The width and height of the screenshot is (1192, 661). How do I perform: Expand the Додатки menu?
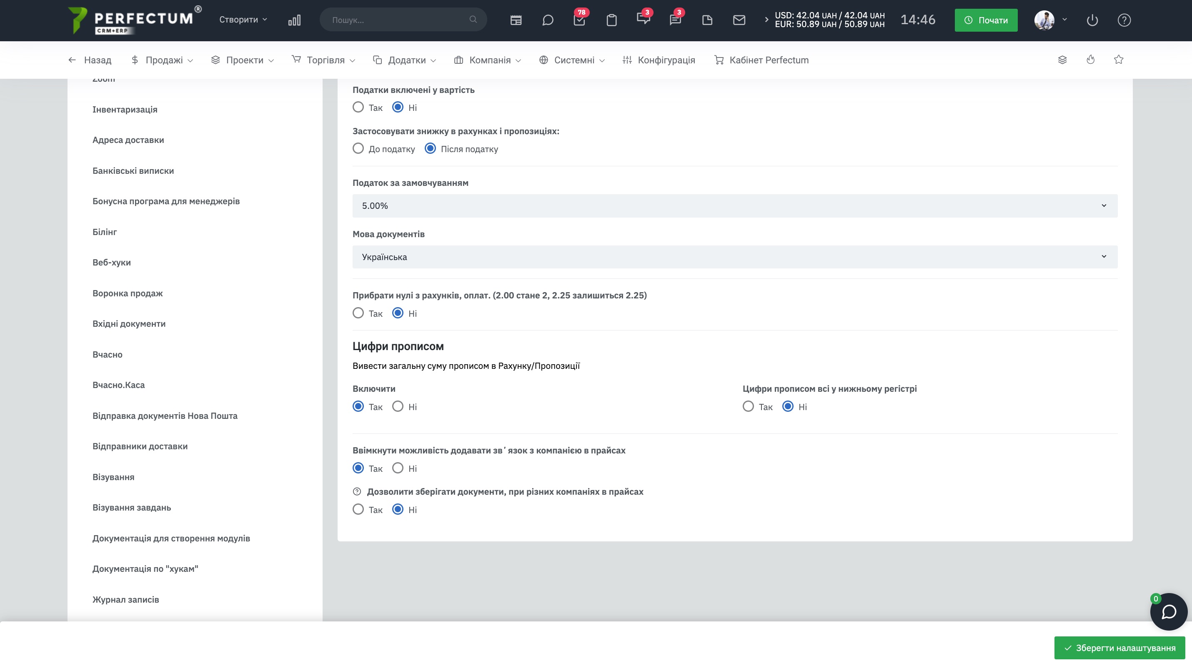point(404,60)
